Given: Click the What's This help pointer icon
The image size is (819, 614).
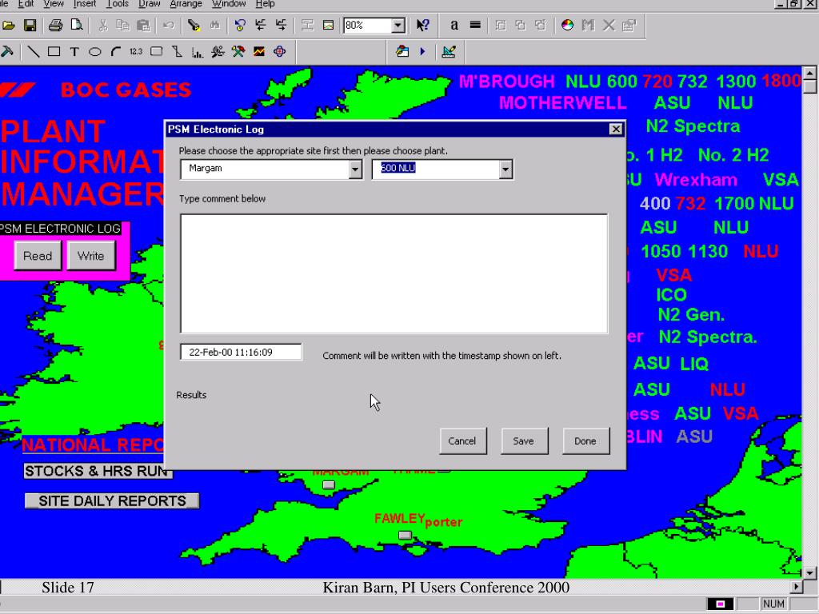Looking at the screenshot, I should pyautogui.click(x=422, y=25).
